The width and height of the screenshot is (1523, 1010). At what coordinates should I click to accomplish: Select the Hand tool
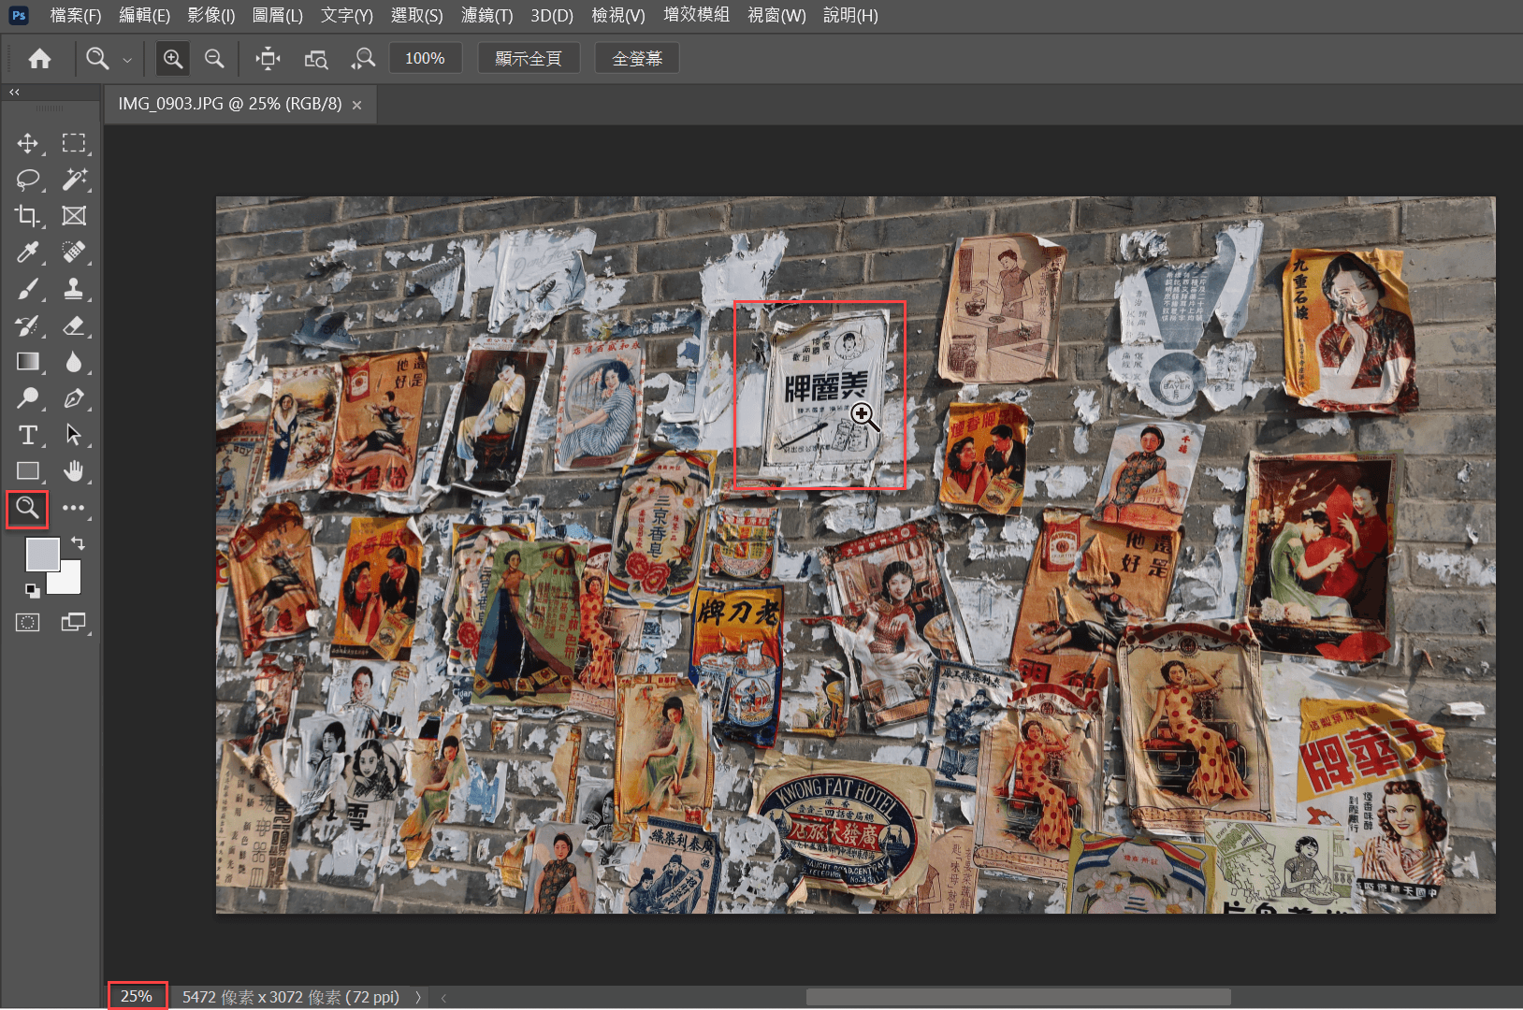74,471
